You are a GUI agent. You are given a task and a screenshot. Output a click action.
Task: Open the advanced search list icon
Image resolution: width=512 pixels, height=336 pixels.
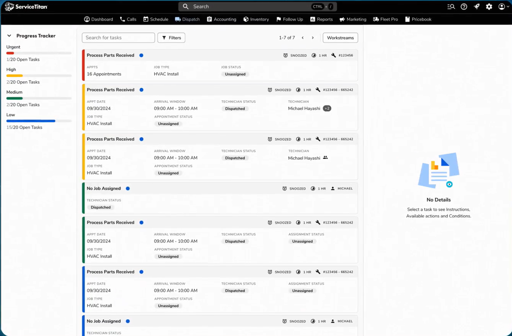(x=451, y=7)
